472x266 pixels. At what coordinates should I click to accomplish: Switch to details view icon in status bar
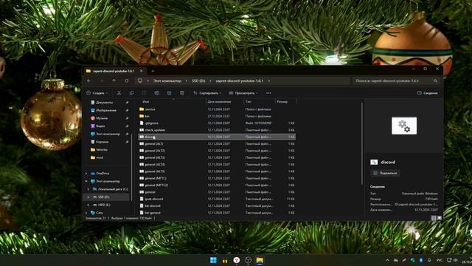[434, 218]
